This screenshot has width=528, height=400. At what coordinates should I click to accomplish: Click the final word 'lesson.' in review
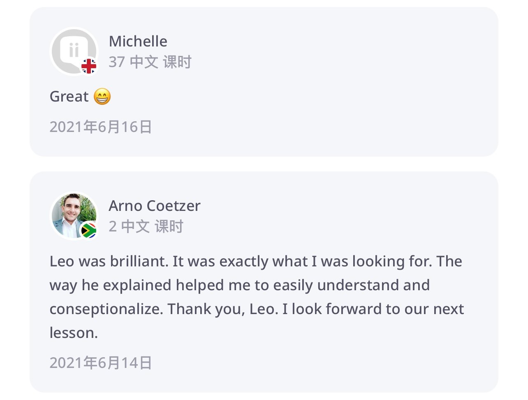click(74, 333)
